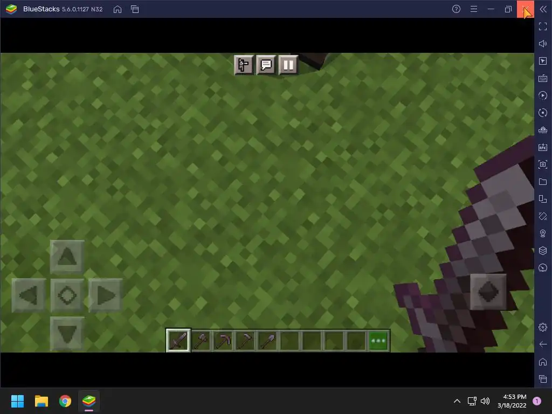Click BlueStacks icon in taskbar
The height and width of the screenshot is (414, 552).
pyautogui.click(x=89, y=401)
